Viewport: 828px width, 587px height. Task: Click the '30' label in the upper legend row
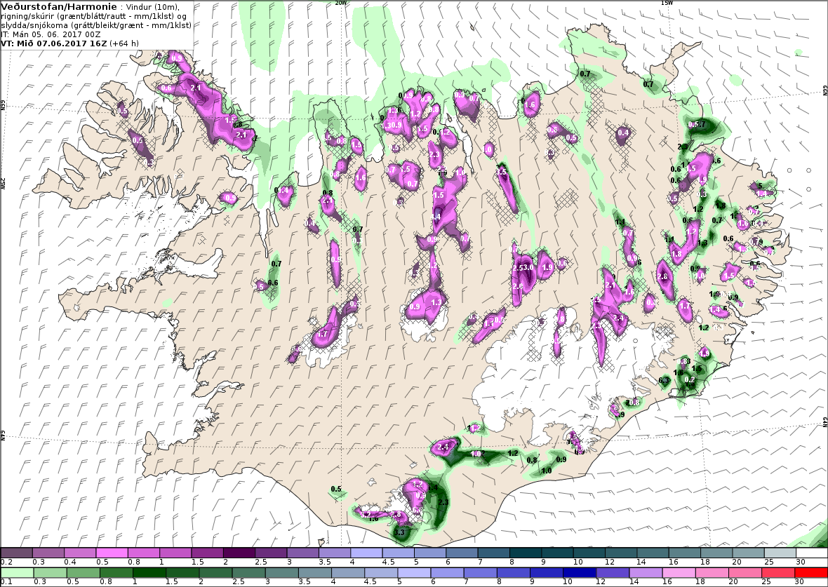pos(801,562)
